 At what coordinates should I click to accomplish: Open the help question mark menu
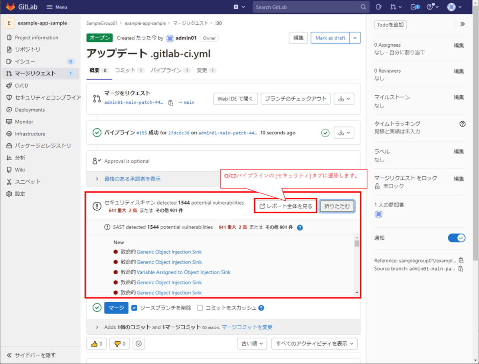tap(433, 7)
